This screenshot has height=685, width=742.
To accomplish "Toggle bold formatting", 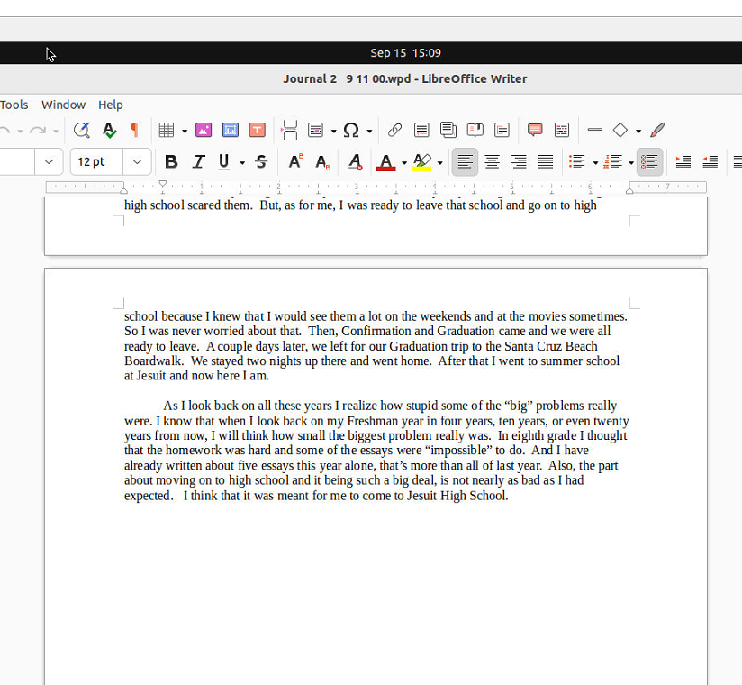I will click(171, 162).
